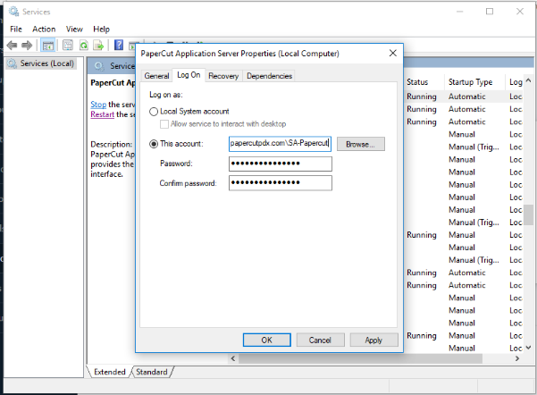Click horizontal scrollbar right arrow

[x=517, y=358]
